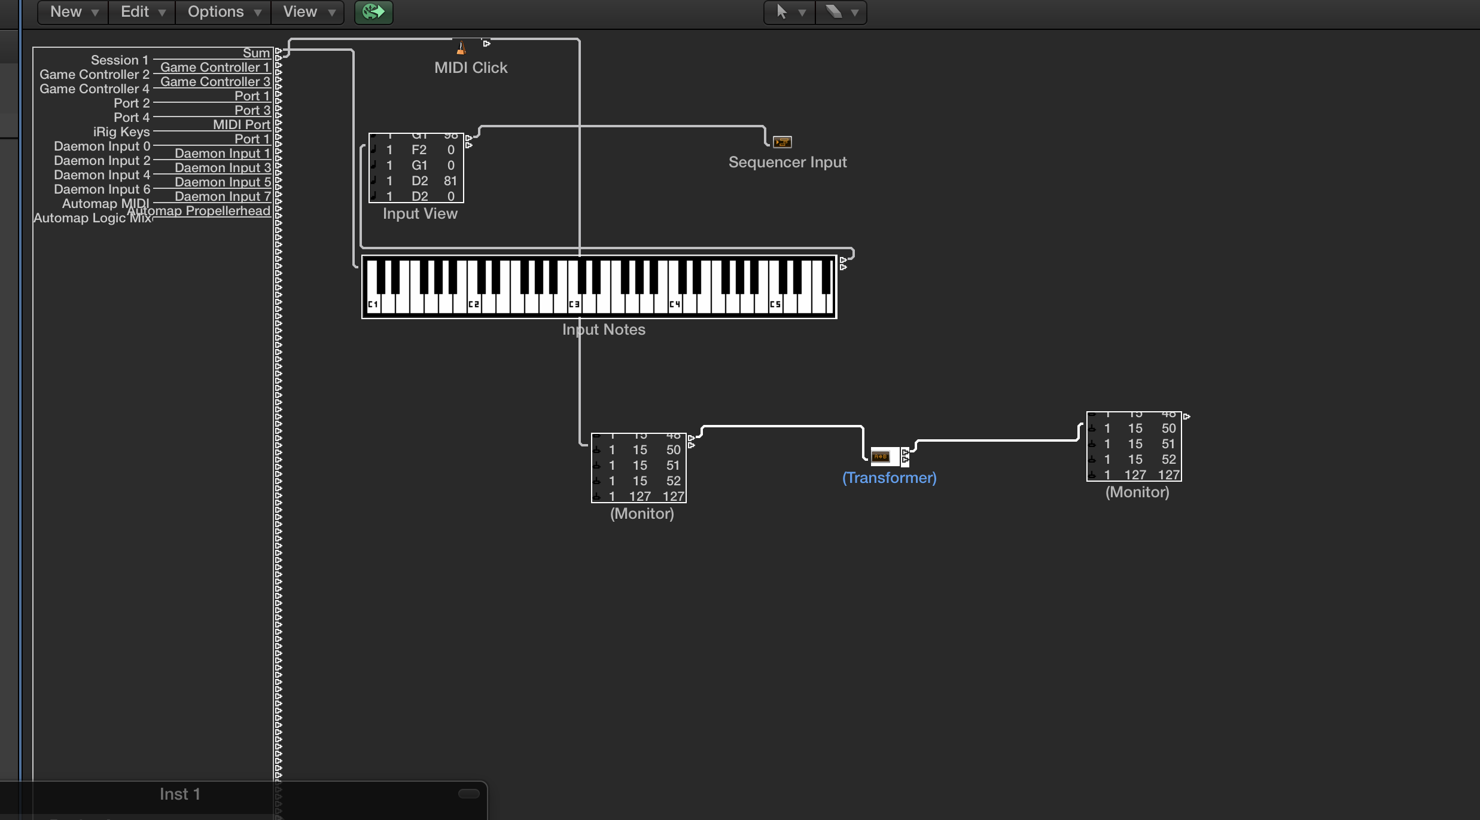Select the MIDI Click metronome icon
The image size is (1480, 820).
point(461,47)
